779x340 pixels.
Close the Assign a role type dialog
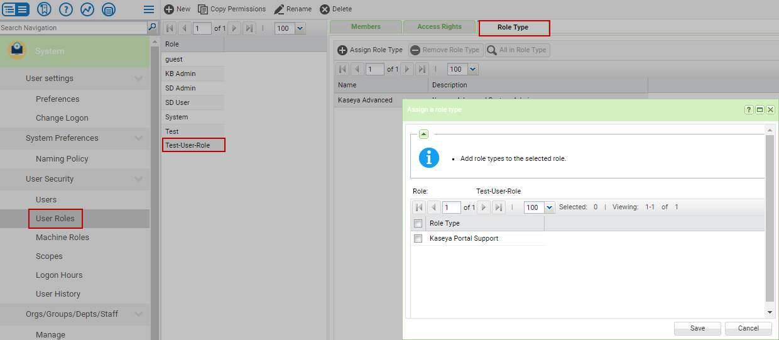point(770,109)
